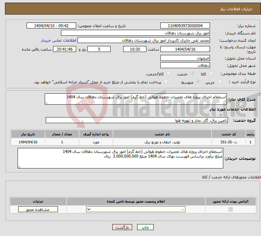
Task: Toggle the mandatory permit checkbox
Action: tap(231, 209)
